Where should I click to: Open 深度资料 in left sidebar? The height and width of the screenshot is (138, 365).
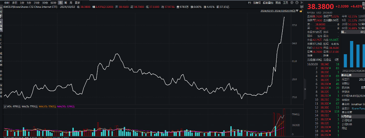pyautogui.click(x=1, y=91)
